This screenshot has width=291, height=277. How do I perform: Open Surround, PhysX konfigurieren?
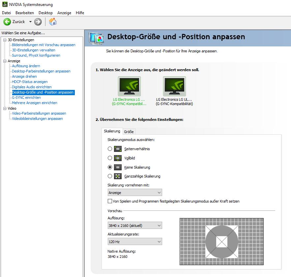36,55
